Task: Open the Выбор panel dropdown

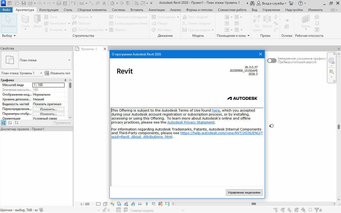Action: [x=15, y=36]
